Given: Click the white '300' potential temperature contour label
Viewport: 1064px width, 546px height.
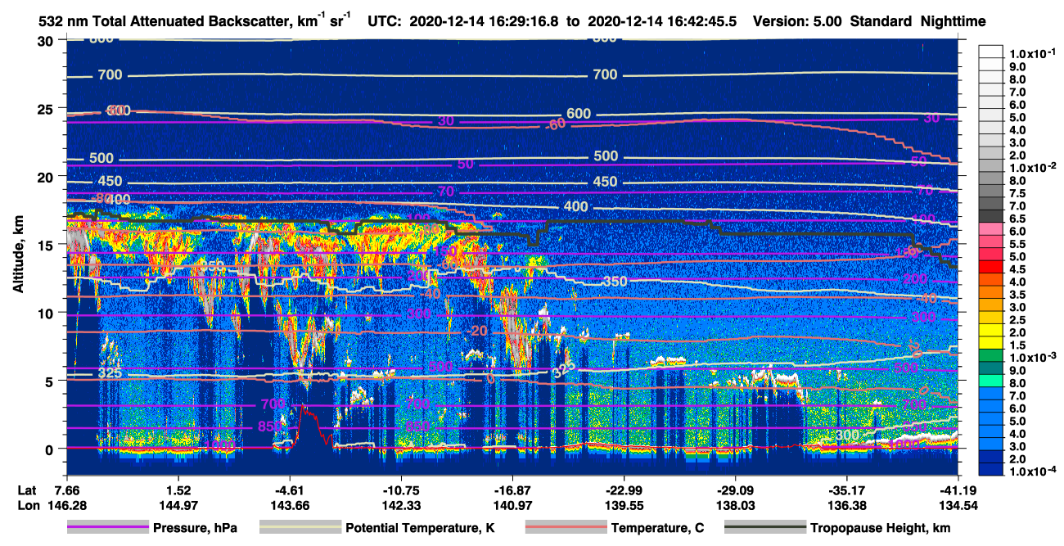Looking at the screenshot, I should tap(846, 435).
